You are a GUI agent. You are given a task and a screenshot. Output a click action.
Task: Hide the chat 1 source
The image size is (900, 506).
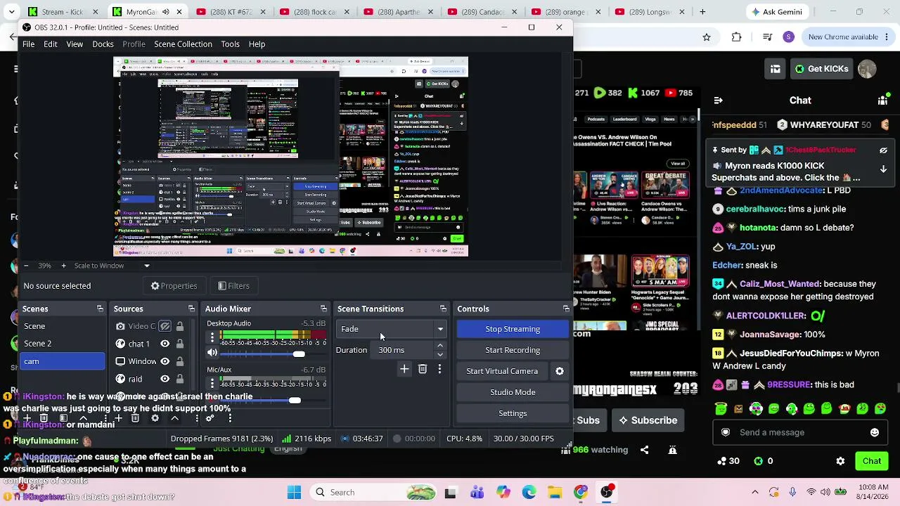pyautogui.click(x=165, y=344)
